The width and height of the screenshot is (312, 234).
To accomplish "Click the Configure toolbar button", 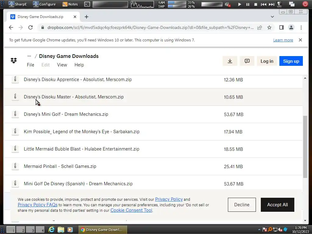I will coord(44,4).
